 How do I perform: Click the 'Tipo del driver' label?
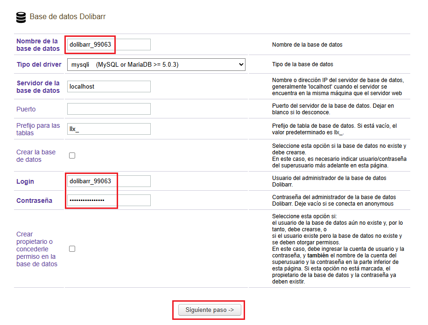click(x=39, y=65)
